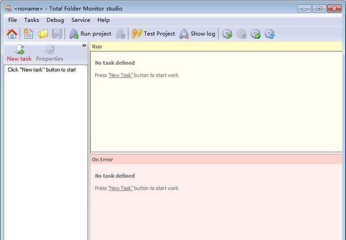Open the Debug menu
The height and width of the screenshot is (240, 346).
55,20
